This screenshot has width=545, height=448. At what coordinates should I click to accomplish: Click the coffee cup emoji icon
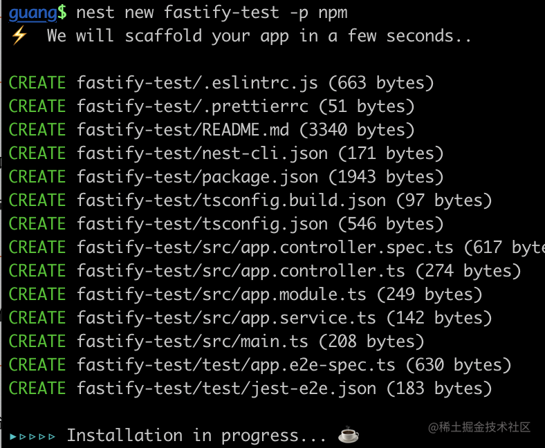(349, 434)
